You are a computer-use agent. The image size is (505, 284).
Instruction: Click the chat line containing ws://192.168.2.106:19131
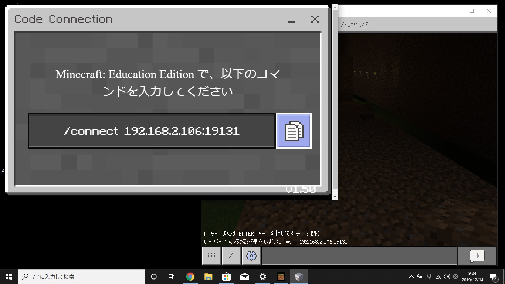pyautogui.click(x=275, y=242)
